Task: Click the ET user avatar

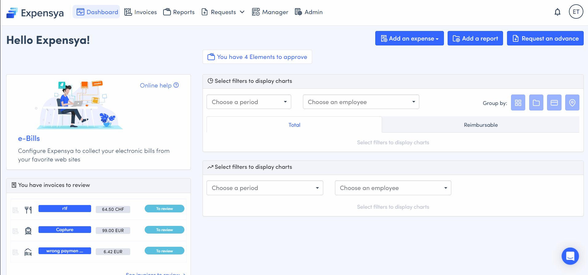Action: (576, 12)
